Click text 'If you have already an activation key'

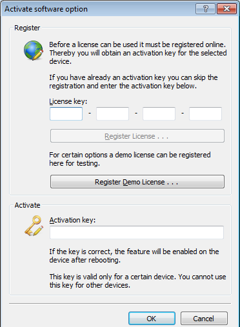click(108, 77)
